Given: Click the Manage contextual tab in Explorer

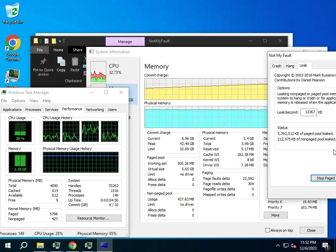Looking at the screenshot, I should click(x=125, y=41).
